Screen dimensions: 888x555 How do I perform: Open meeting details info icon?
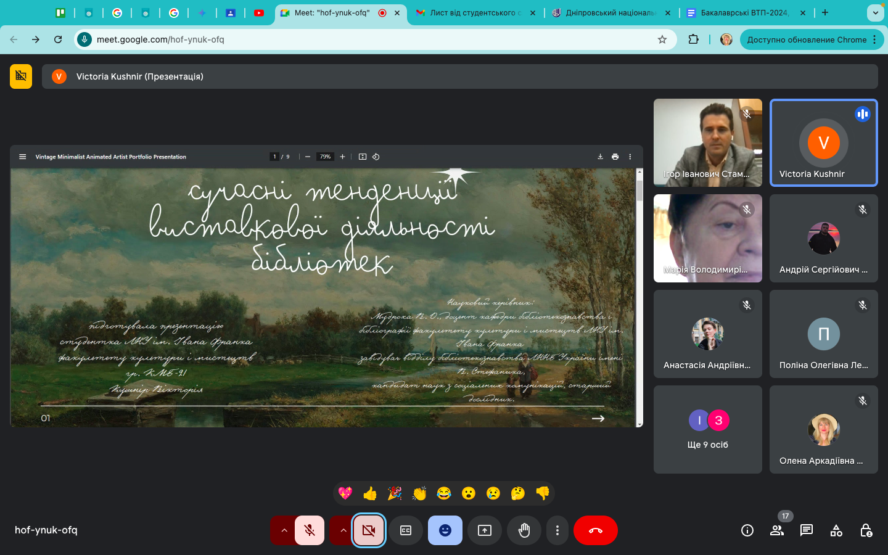pyautogui.click(x=747, y=530)
